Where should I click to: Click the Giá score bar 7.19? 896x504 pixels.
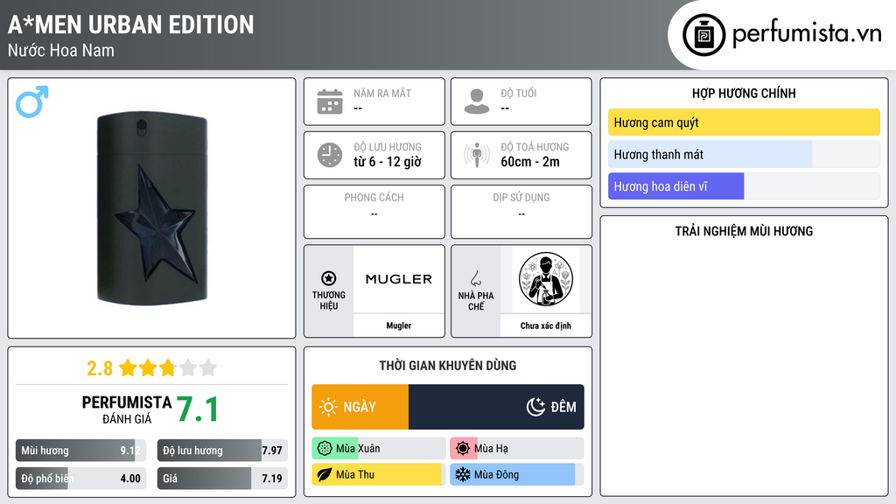[223, 479]
